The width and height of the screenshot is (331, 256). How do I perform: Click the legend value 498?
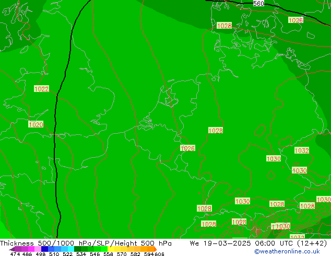click(x=41, y=254)
